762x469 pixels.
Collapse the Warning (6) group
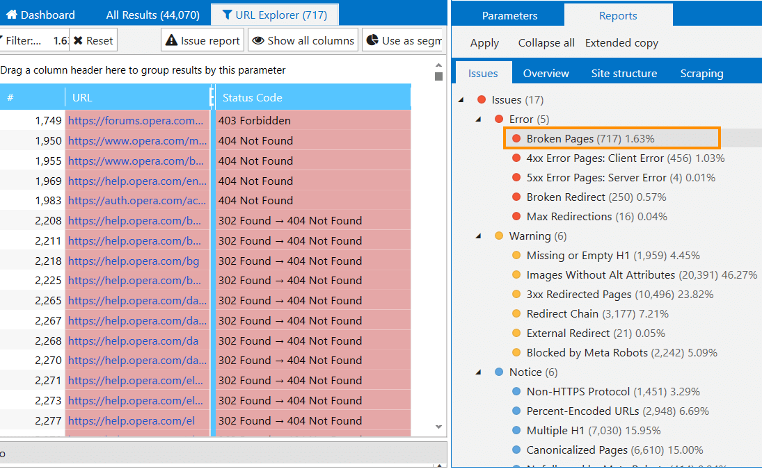click(479, 236)
